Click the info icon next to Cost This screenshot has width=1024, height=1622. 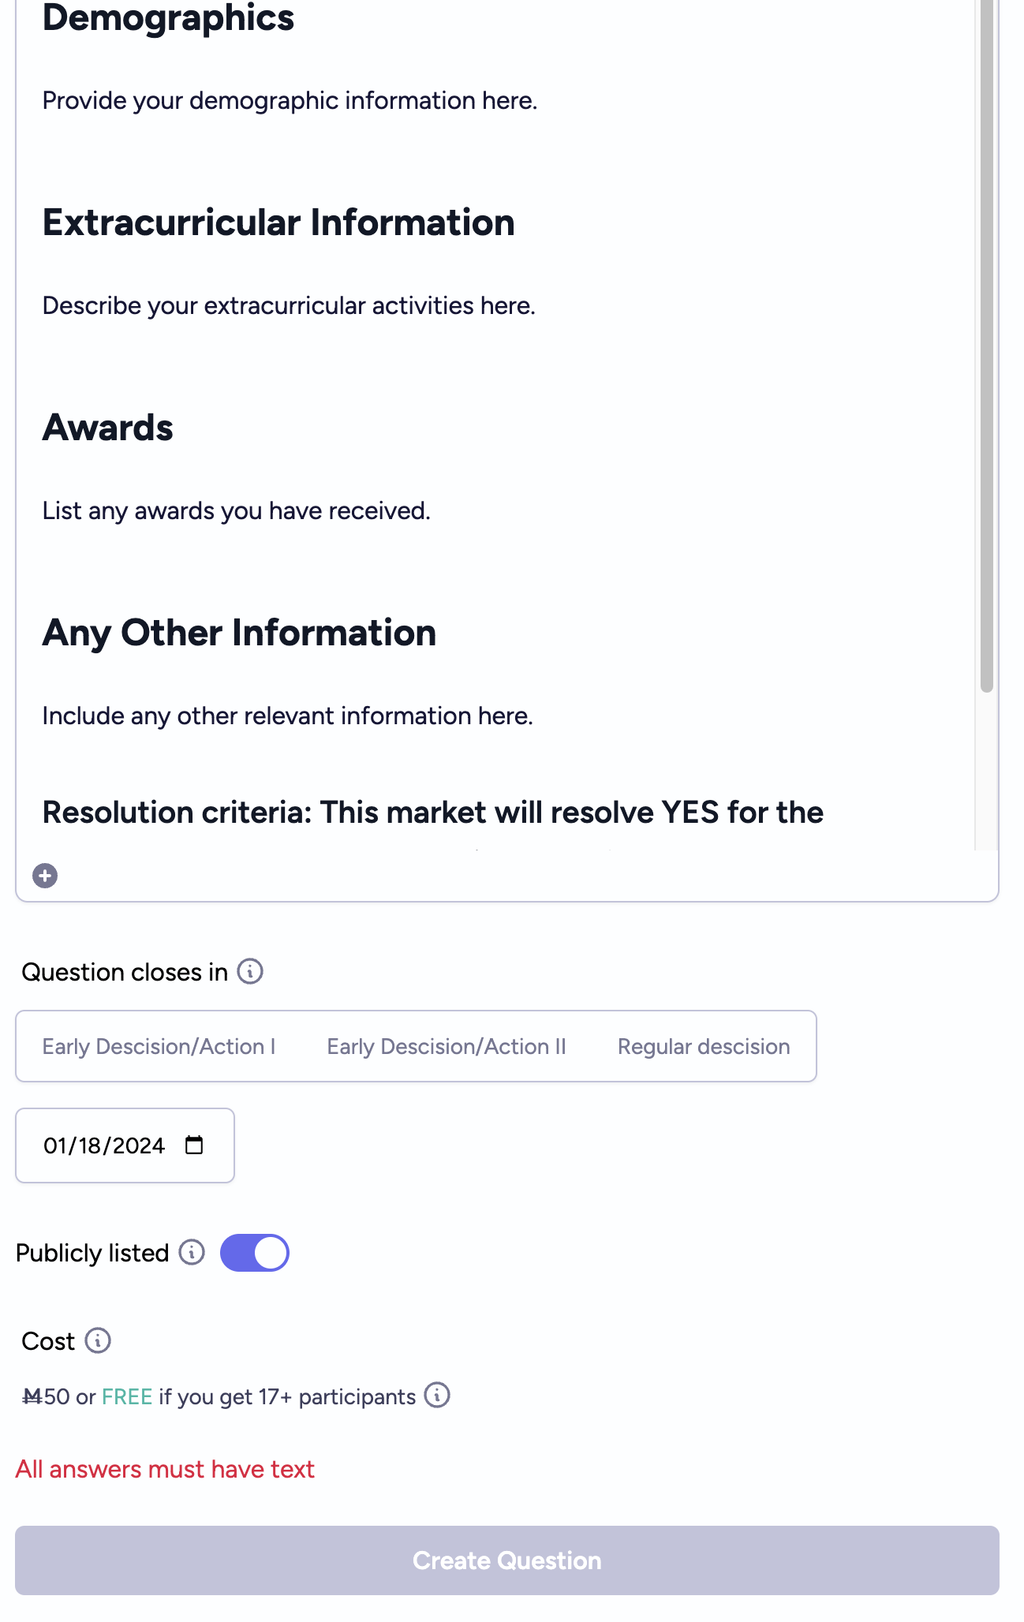coord(98,1340)
